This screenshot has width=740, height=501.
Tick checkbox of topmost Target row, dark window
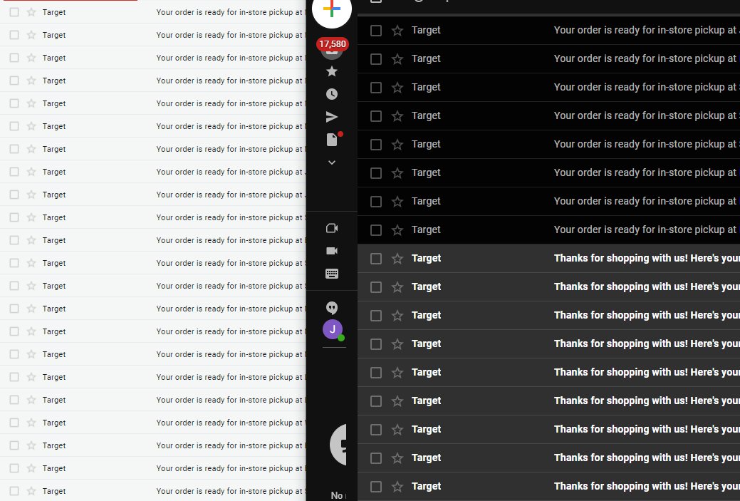(376, 31)
